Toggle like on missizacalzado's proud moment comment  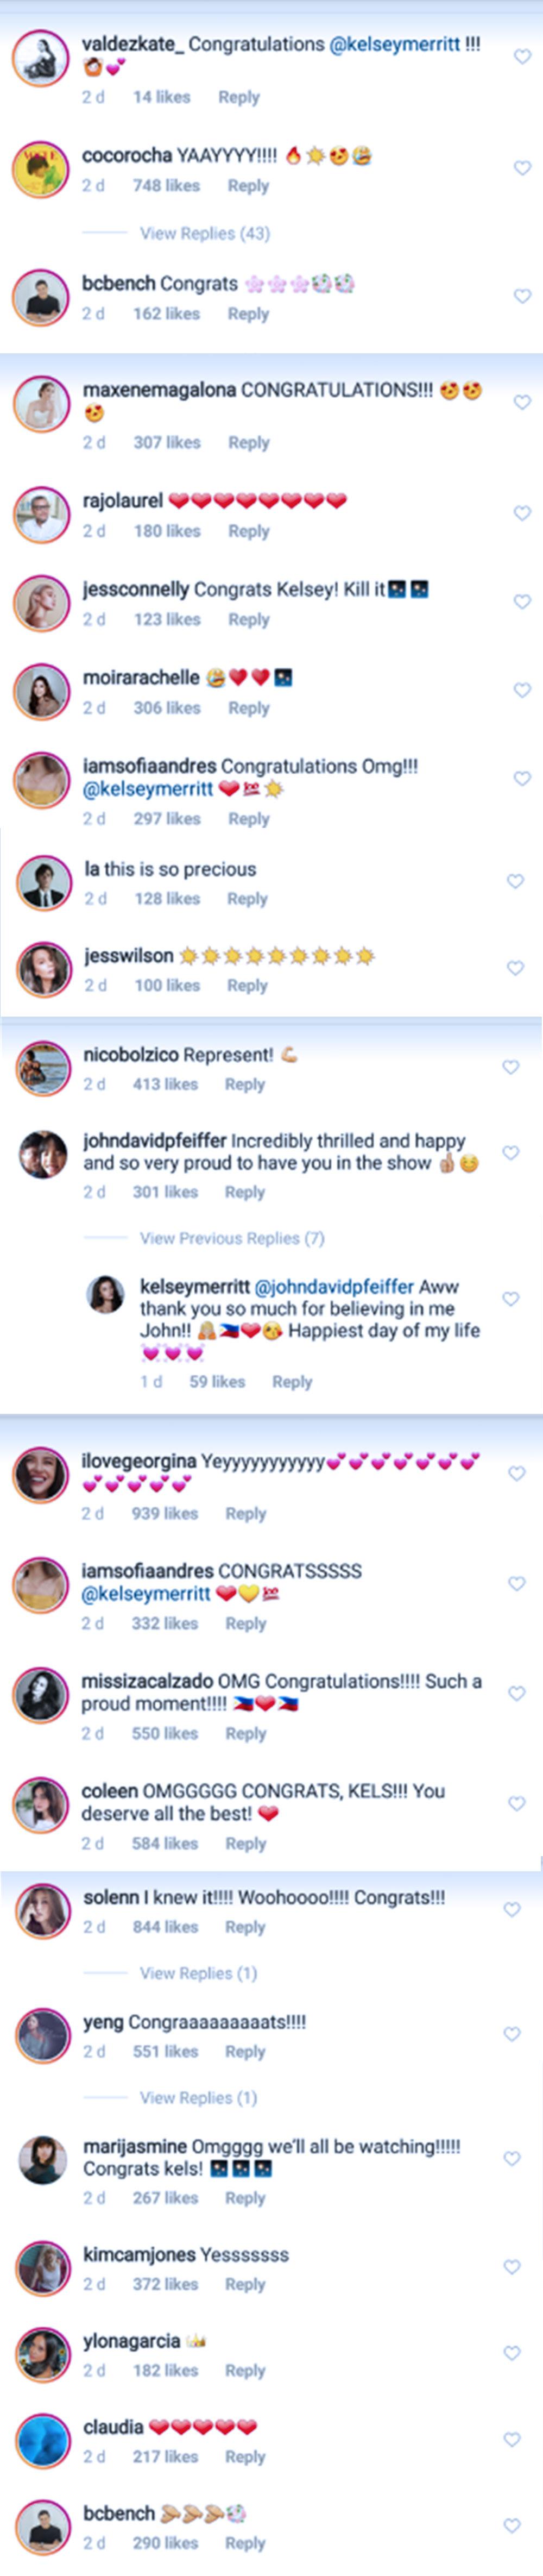517,1693
